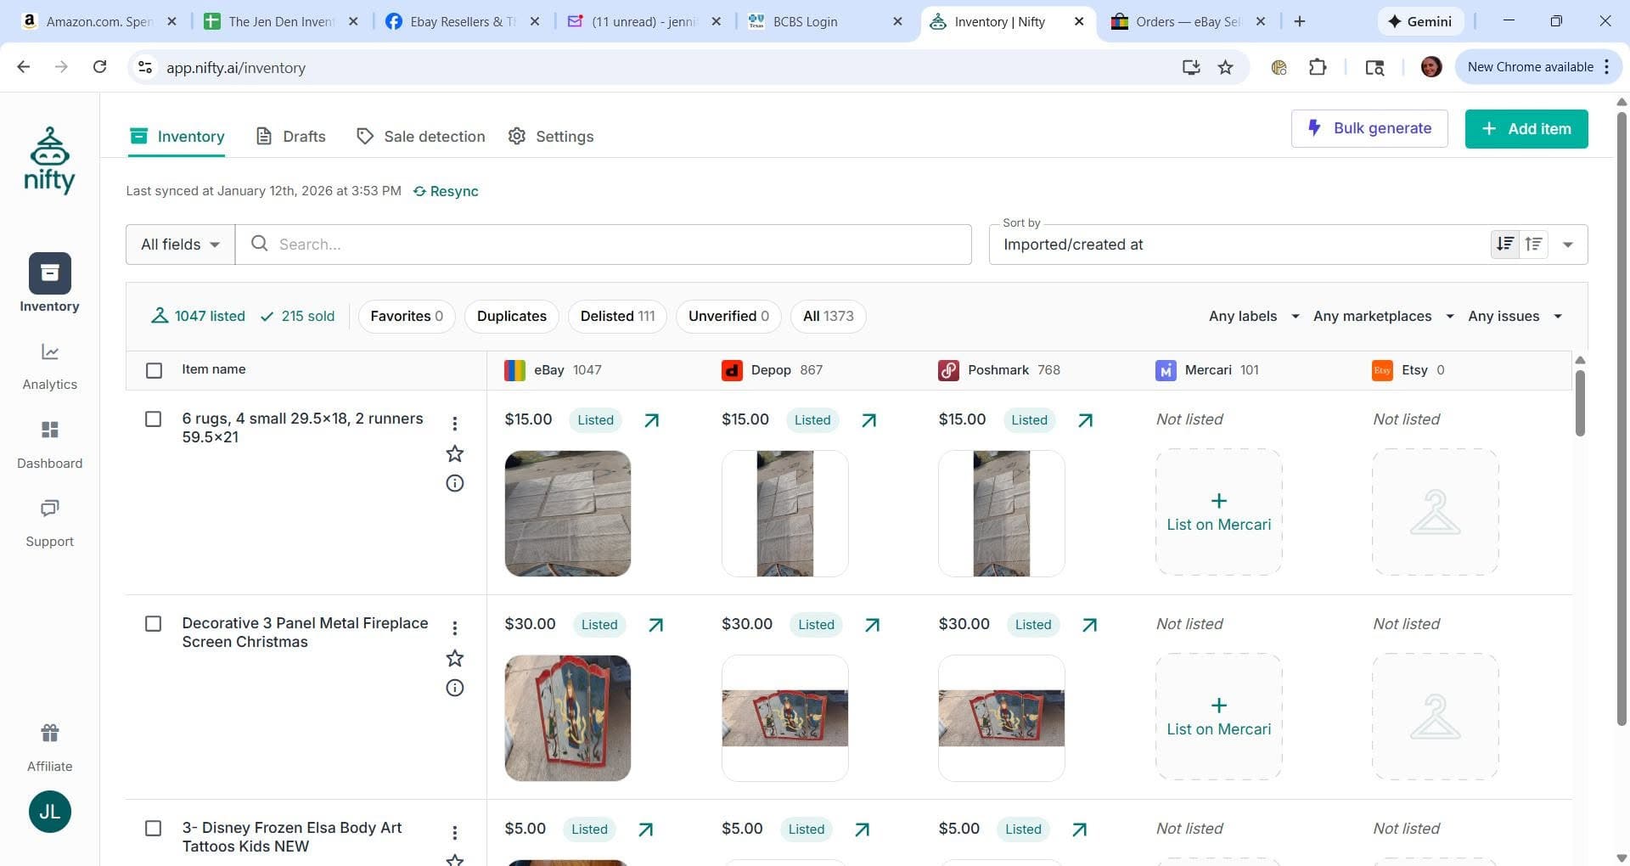List the Fireplace Screen item on Mercari
The width and height of the screenshot is (1630, 866).
coord(1218,717)
